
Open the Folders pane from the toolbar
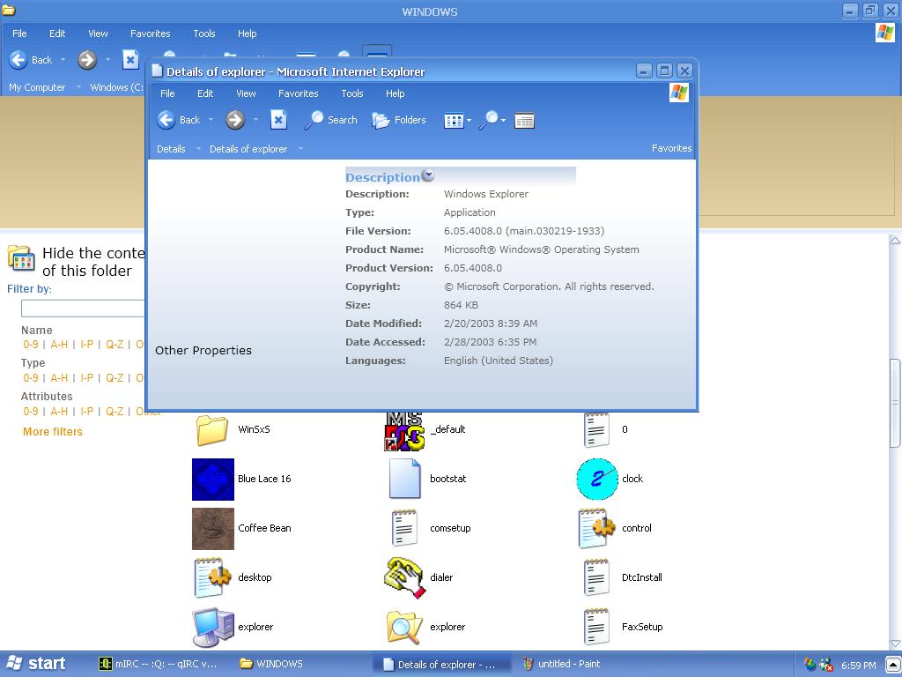399,120
